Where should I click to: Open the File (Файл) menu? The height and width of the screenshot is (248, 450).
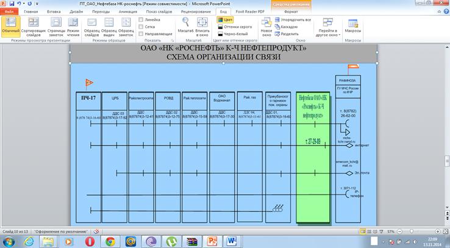coord(9,11)
